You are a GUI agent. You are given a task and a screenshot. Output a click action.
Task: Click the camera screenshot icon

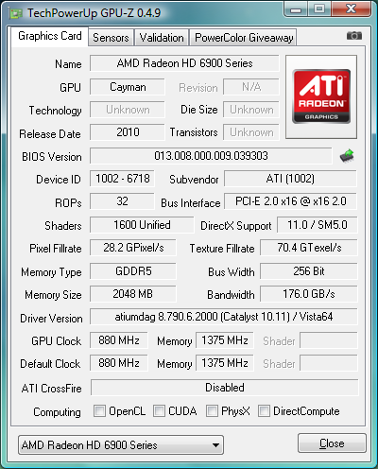click(354, 36)
